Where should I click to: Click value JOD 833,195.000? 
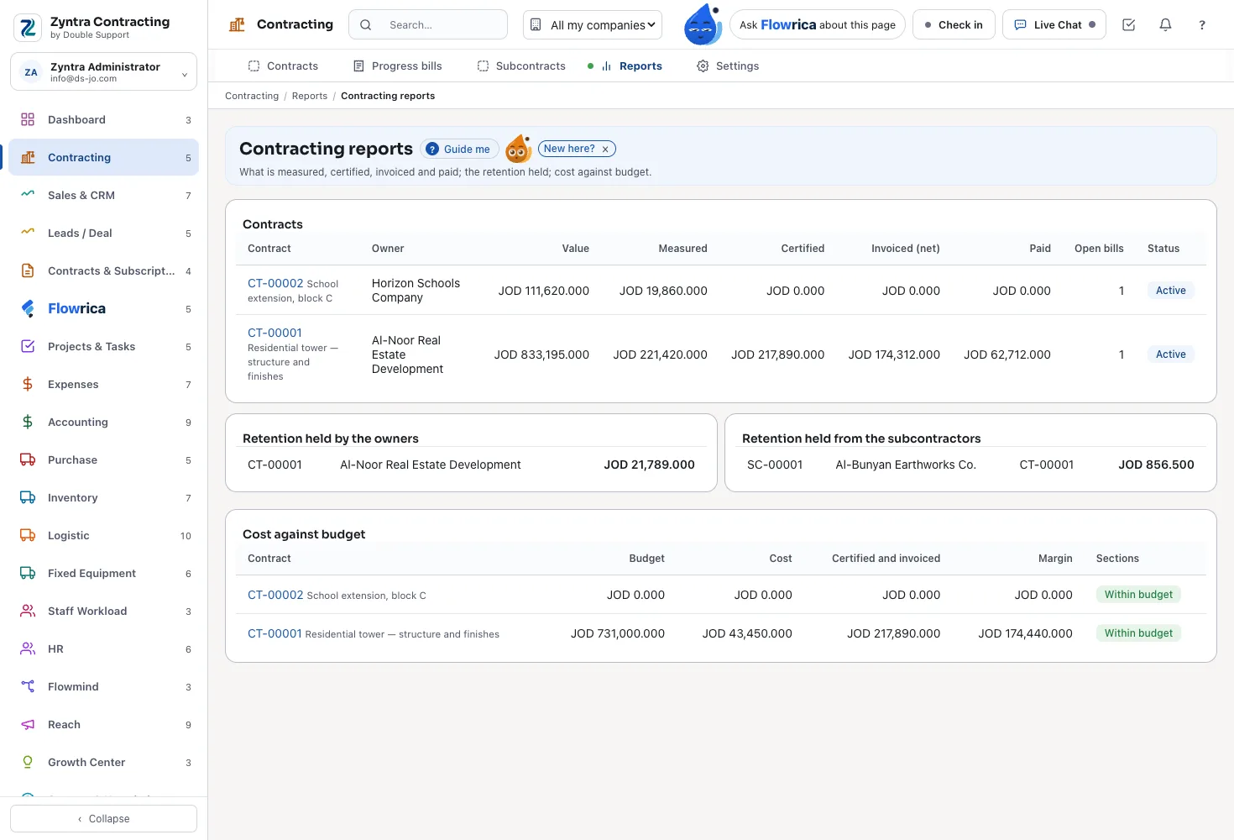(541, 354)
